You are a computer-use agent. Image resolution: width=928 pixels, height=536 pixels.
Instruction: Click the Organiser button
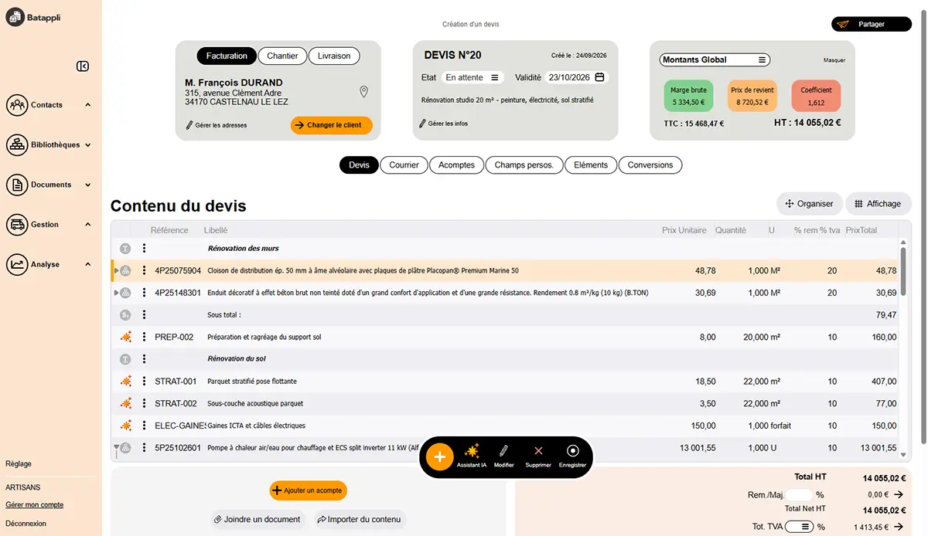tap(809, 204)
